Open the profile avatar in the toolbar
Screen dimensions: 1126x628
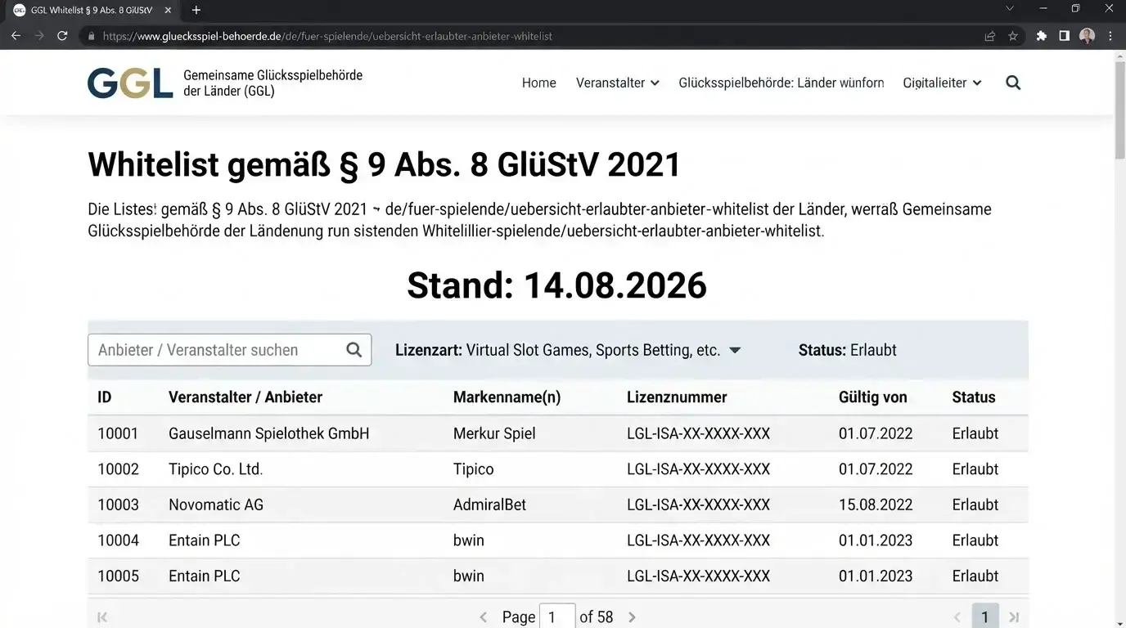point(1088,36)
